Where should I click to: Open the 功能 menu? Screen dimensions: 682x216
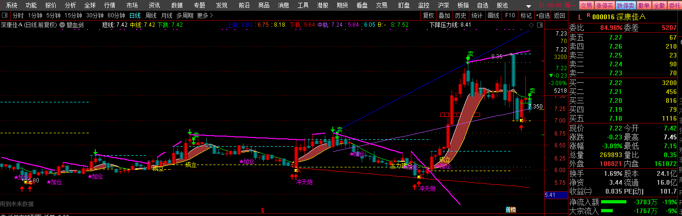pos(31,6)
